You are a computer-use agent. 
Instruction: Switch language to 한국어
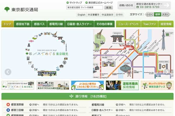(119, 15)
